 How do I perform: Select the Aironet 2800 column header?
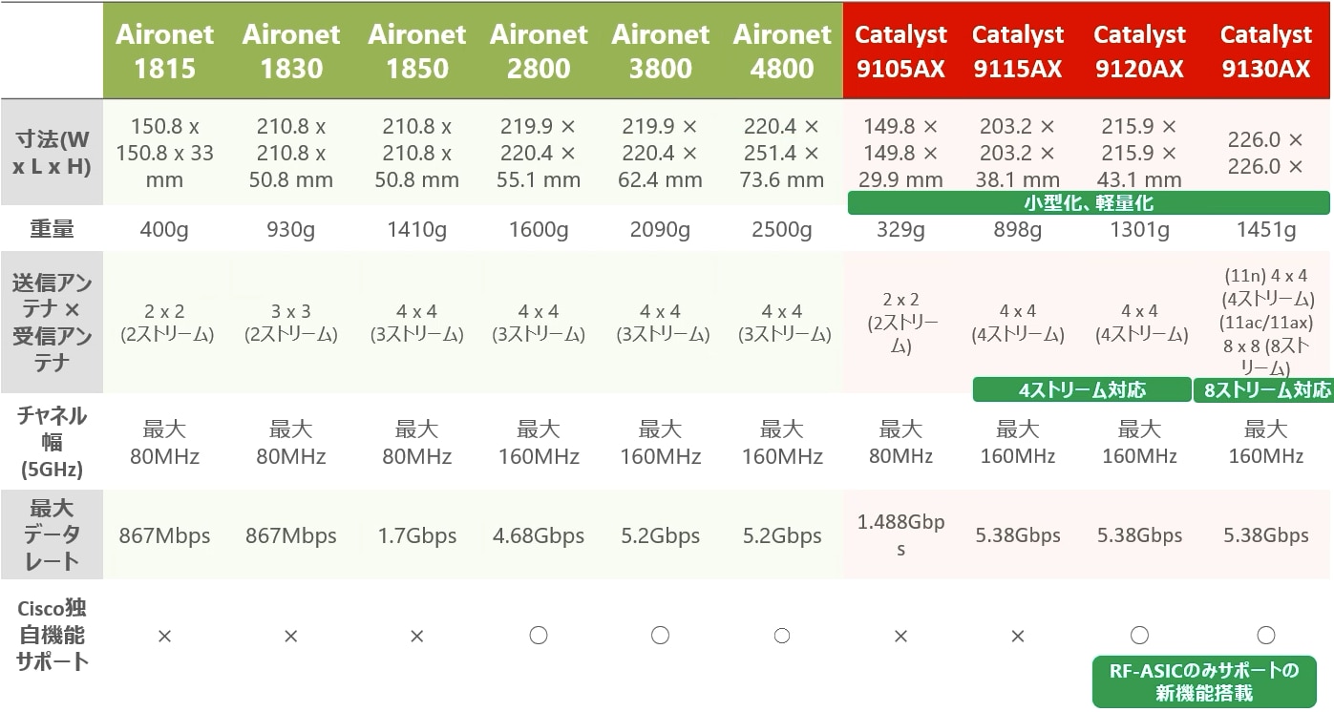539,51
